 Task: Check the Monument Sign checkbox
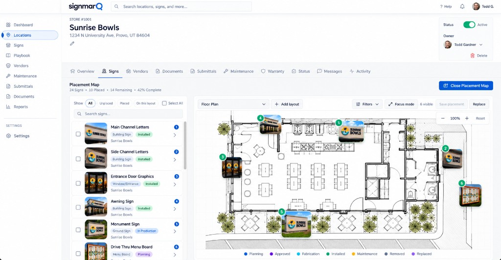point(78,230)
